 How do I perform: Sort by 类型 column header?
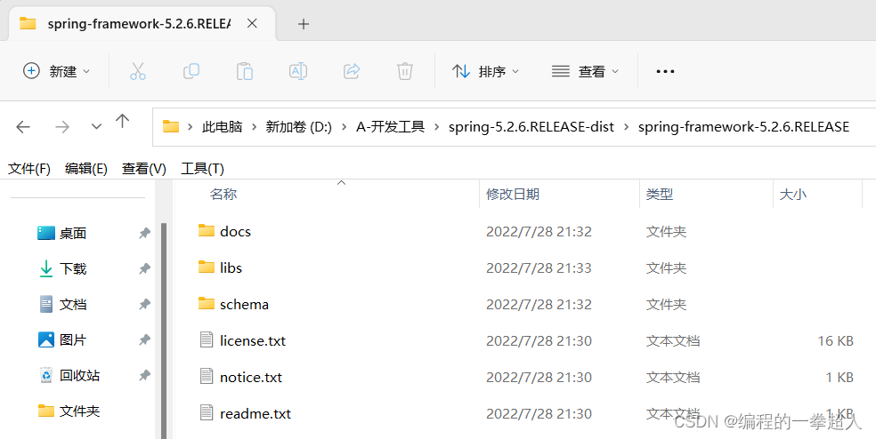660,194
